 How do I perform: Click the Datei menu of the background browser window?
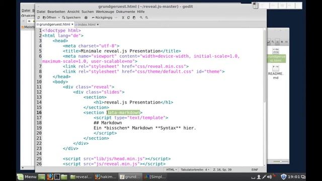[x=26, y=11]
